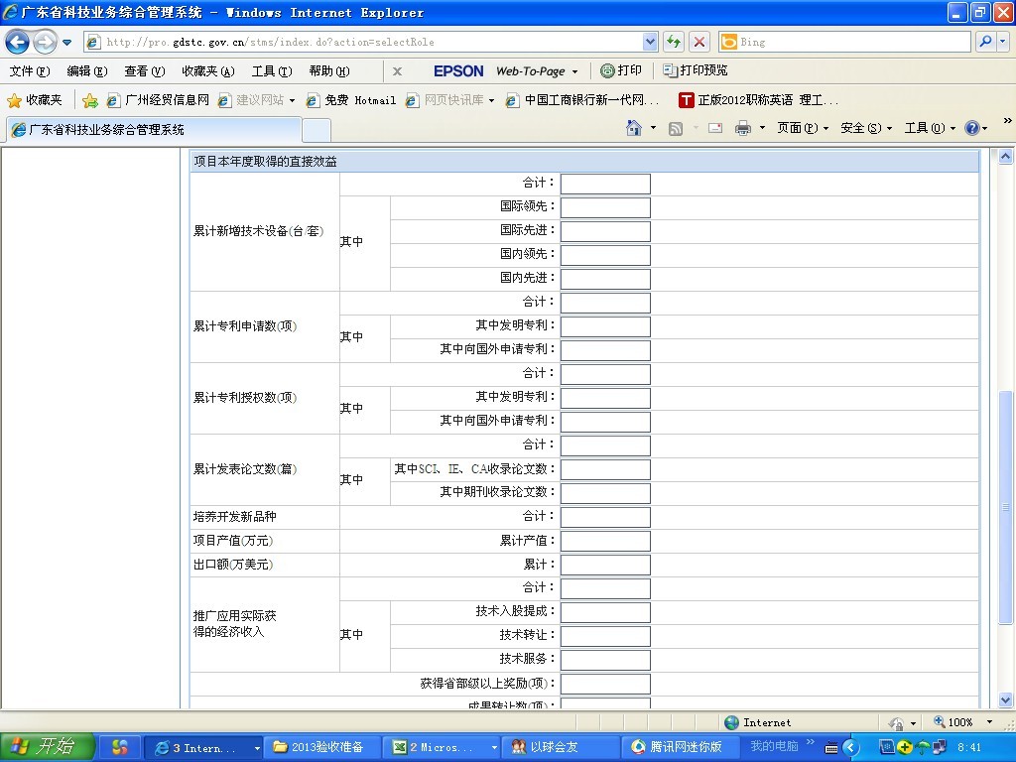Open the 安全(S) command menu
This screenshot has width=1016, height=762.
866,128
